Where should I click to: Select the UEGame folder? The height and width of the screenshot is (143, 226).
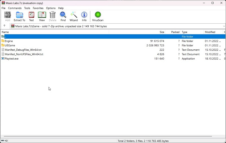[x=10, y=45]
